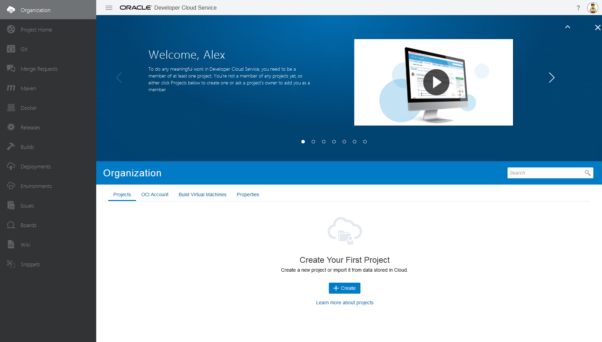Screen dimensions: 602x342
Task: Switch to the Projects tab
Action: coord(122,194)
